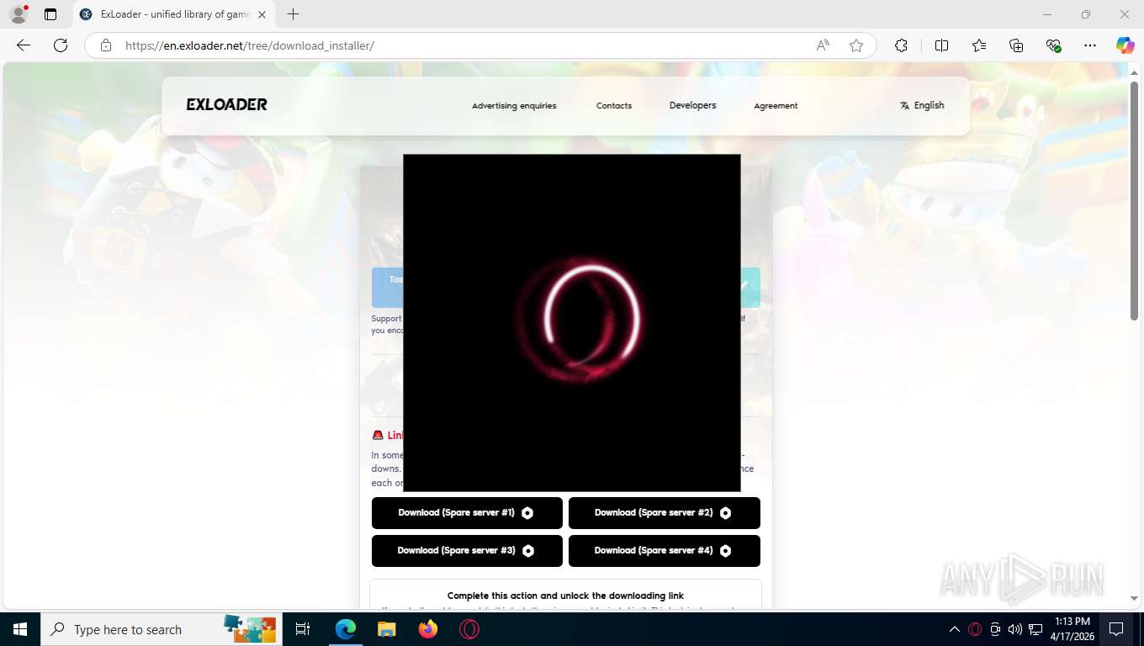Click Download (Spare server #1) button
The image size is (1144, 646).
coord(467,513)
